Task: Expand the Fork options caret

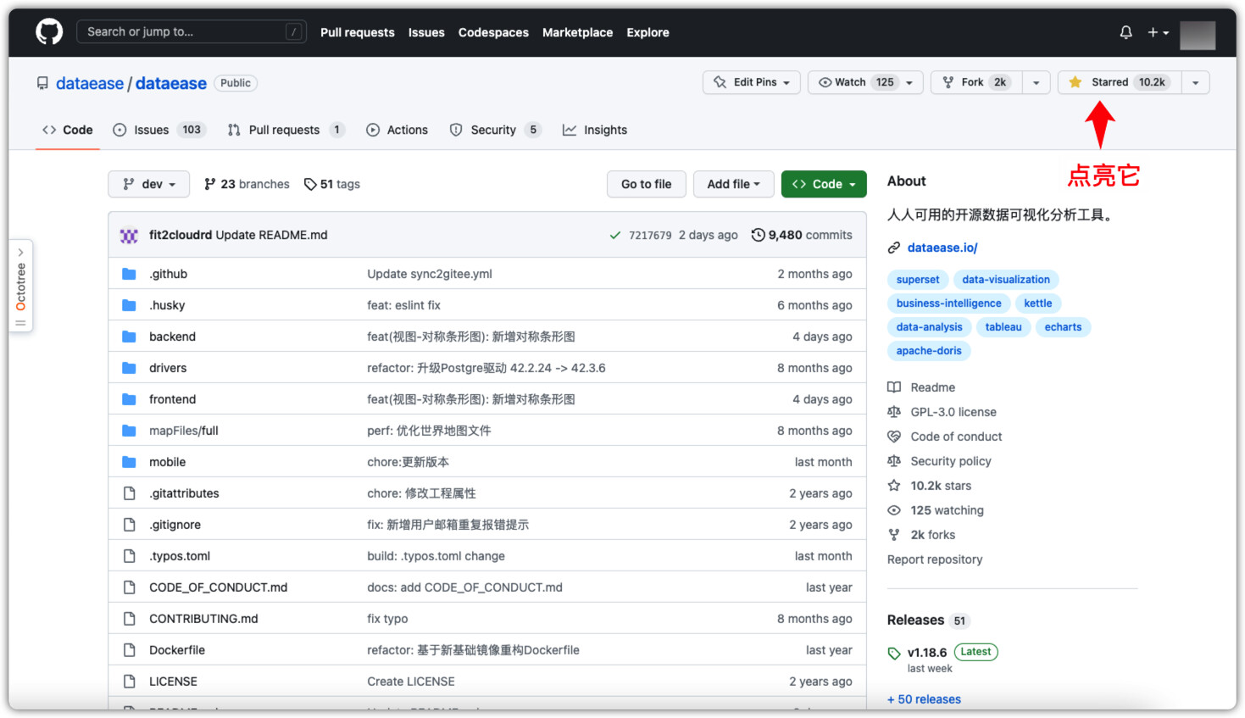Action: [x=1037, y=82]
